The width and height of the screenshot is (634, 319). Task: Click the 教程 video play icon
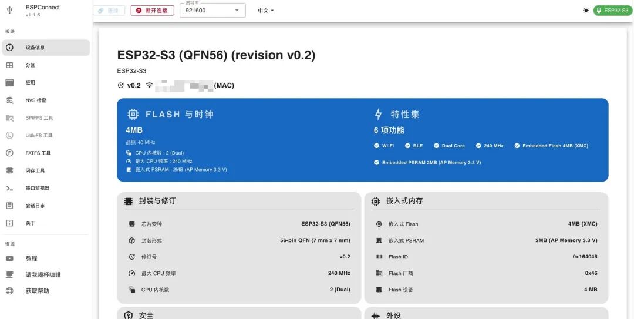point(10,258)
